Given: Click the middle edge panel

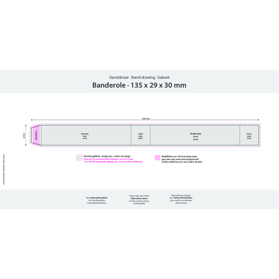Looking at the screenshot, I should [x=141, y=135].
